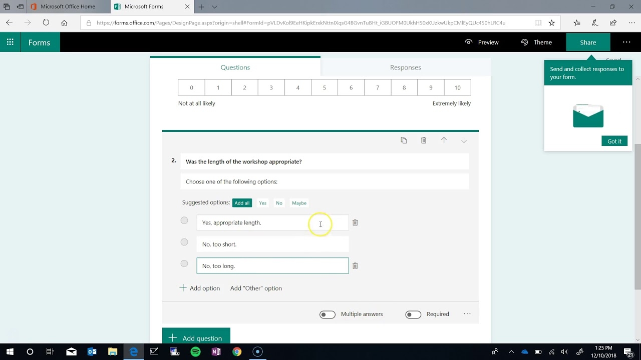Add the suggested 'Yes' option
This screenshot has width=641, height=360.
(263, 203)
